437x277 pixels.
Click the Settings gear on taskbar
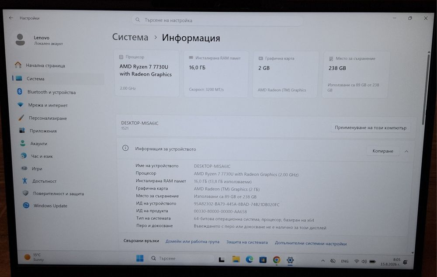pyautogui.click(x=290, y=260)
